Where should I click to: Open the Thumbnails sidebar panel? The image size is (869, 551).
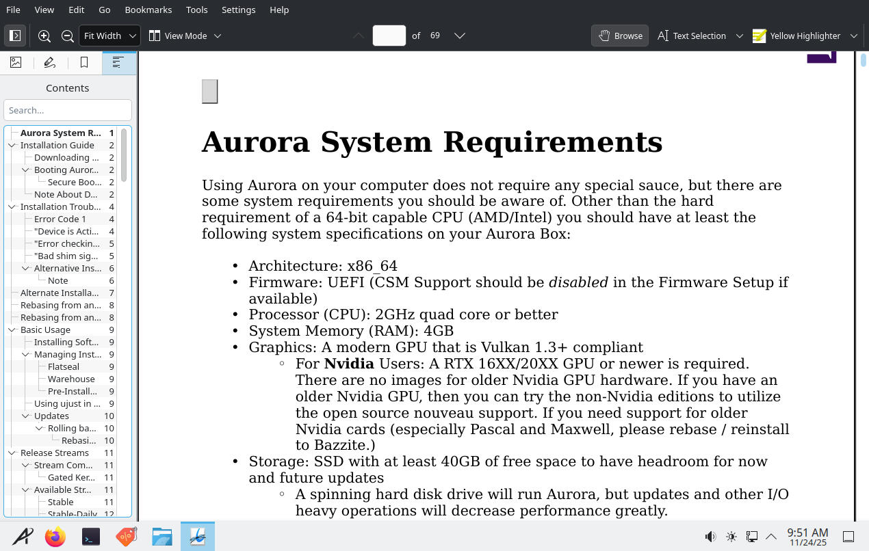coord(16,62)
